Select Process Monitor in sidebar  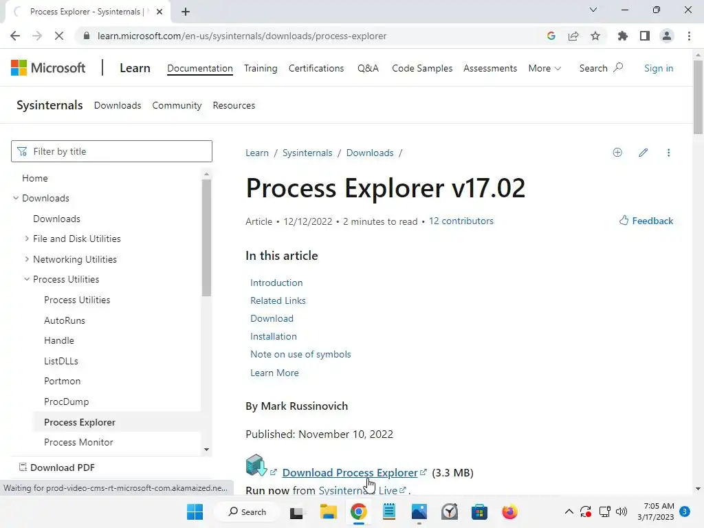(x=78, y=442)
